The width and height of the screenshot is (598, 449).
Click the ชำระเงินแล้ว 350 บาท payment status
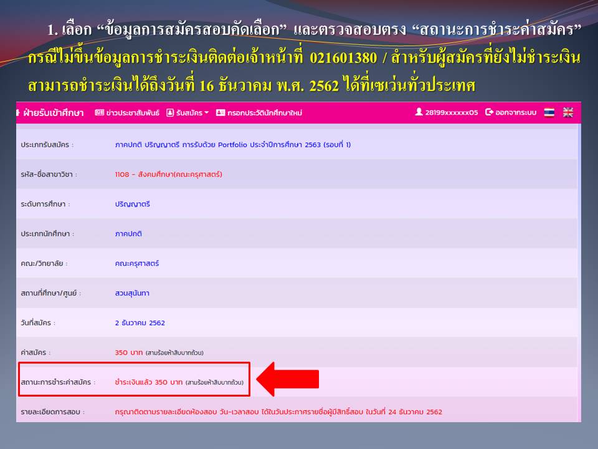click(149, 382)
